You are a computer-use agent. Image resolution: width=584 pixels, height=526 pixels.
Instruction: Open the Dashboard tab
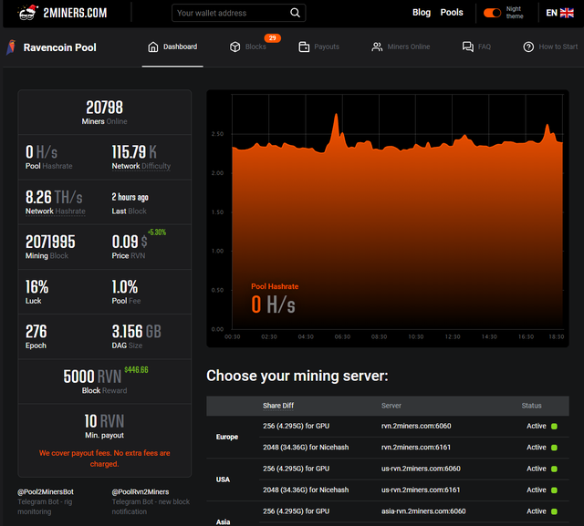click(172, 46)
